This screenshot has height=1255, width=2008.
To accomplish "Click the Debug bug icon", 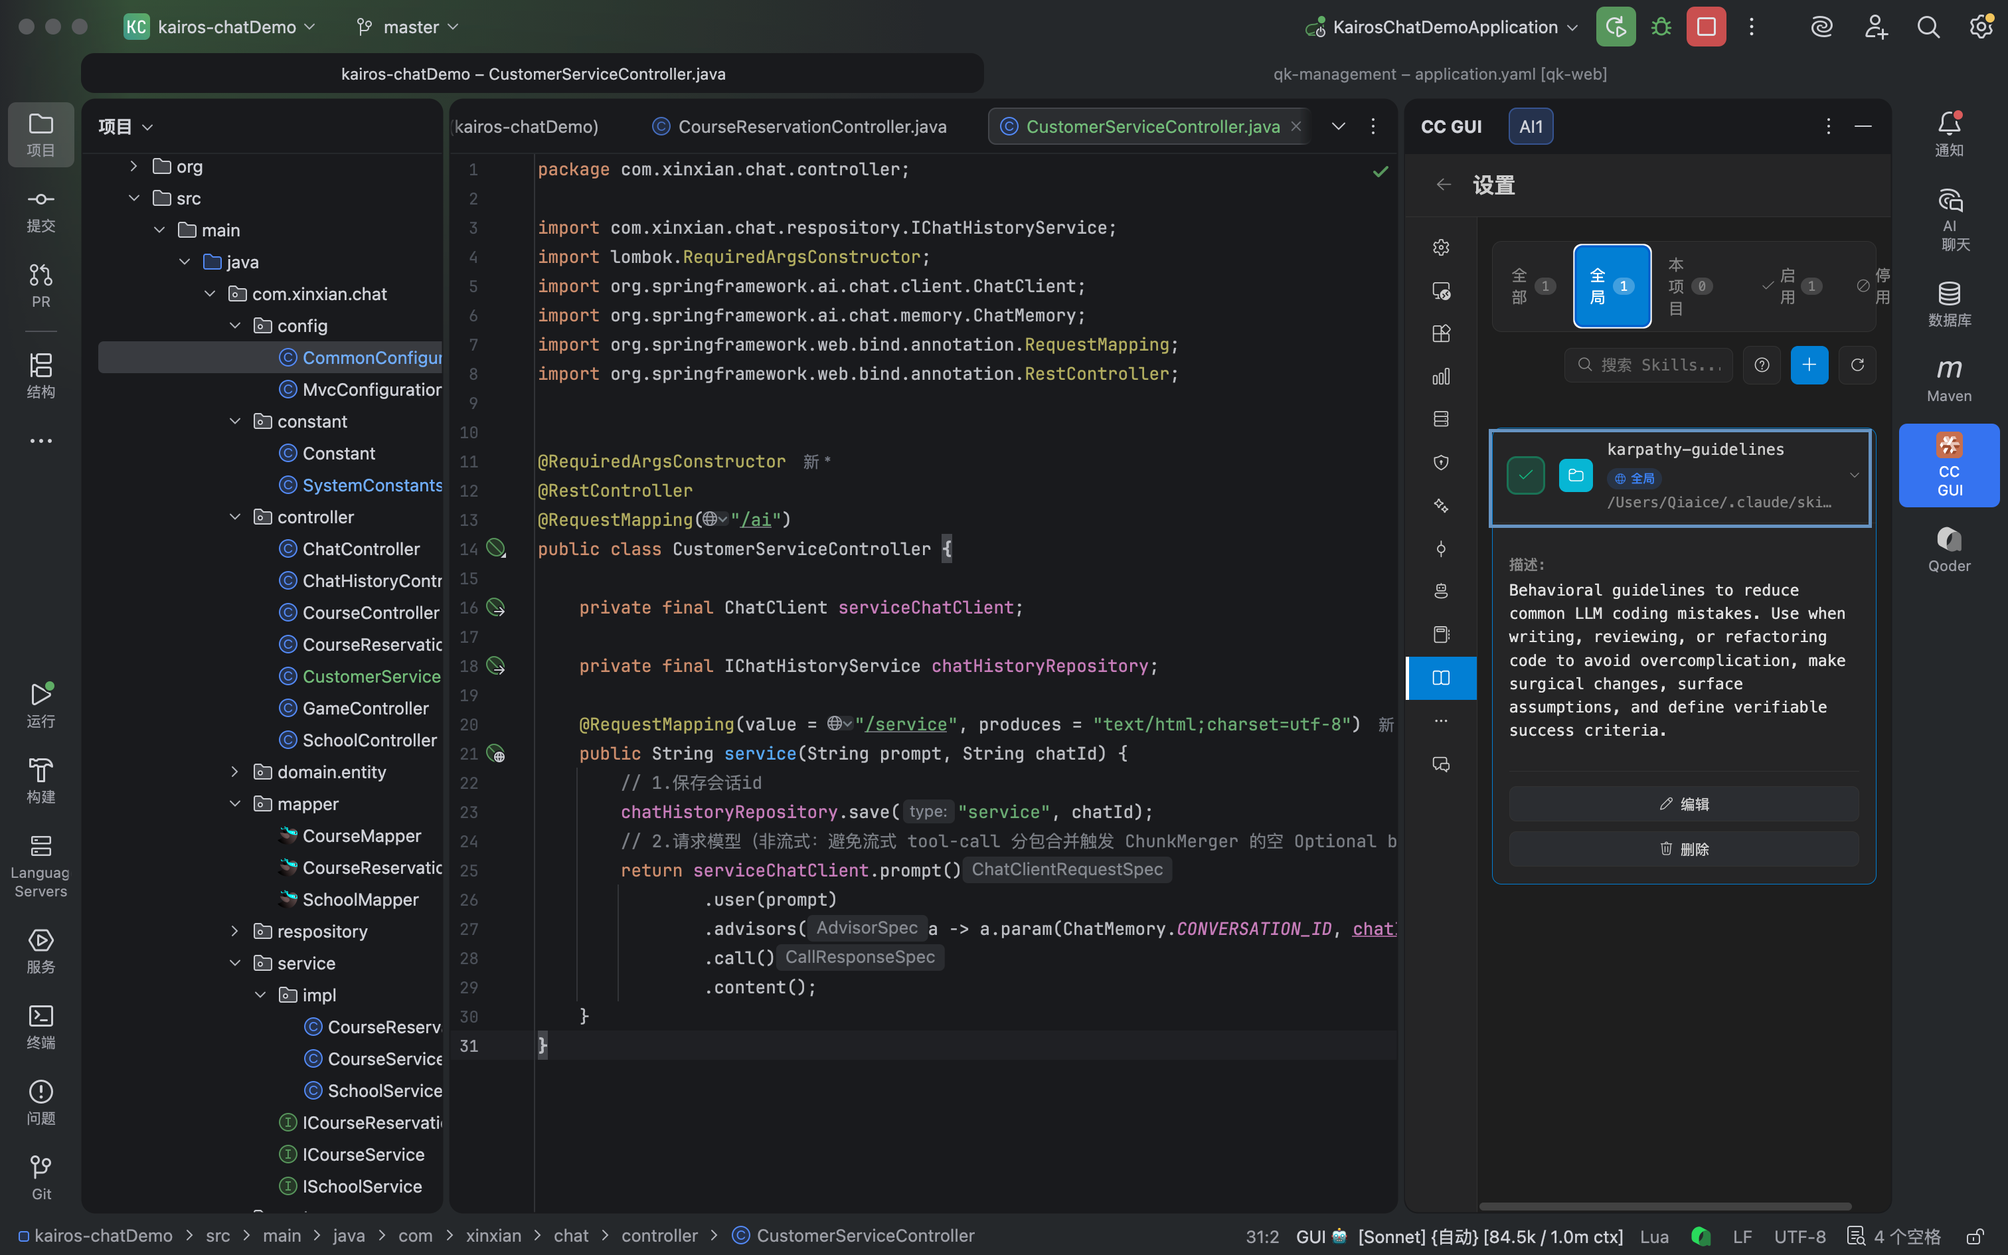I will [x=1661, y=27].
